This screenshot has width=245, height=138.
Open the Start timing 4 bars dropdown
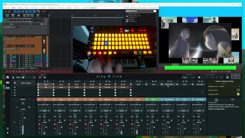[188, 77]
